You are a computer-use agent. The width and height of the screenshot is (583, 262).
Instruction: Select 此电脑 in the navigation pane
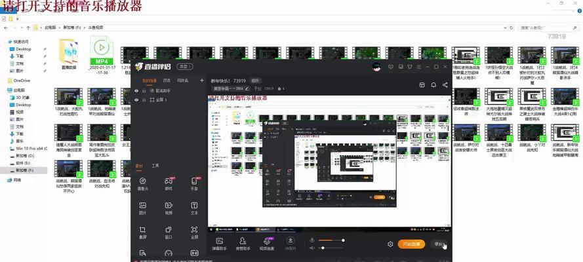pyautogui.click(x=16, y=90)
